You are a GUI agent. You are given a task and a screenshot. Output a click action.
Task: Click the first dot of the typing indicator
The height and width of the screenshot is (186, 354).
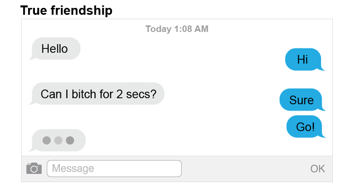(47, 140)
